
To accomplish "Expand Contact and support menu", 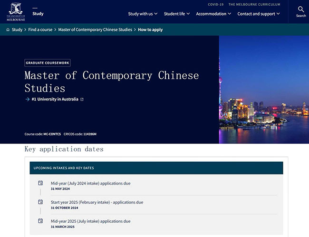I will tap(259, 14).
